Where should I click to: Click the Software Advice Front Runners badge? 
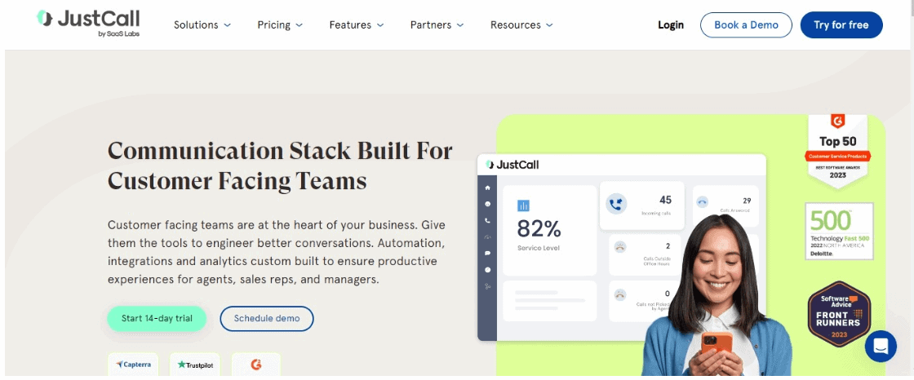coord(839,315)
